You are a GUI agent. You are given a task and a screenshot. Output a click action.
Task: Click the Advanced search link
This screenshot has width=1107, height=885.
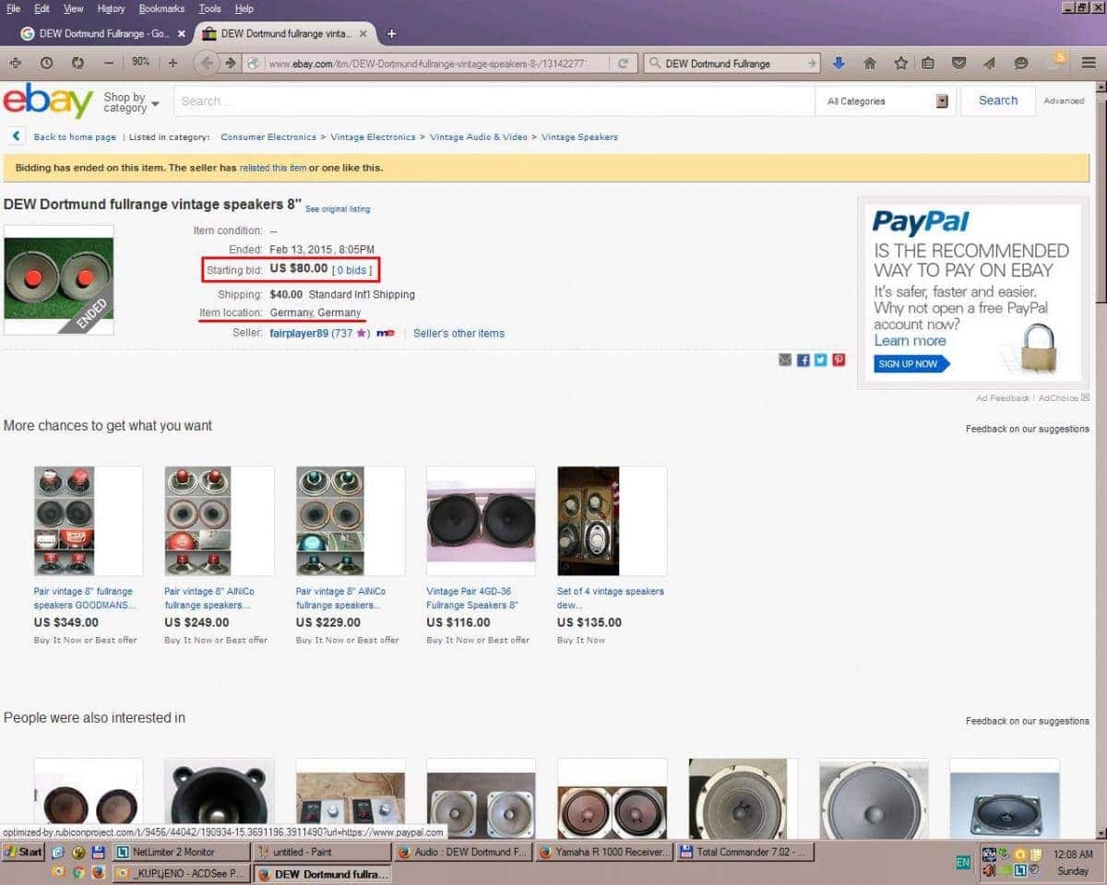(x=1064, y=101)
